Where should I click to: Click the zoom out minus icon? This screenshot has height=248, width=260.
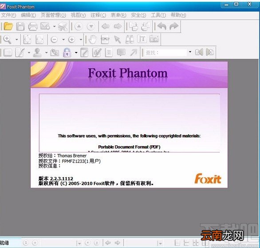tap(54, 40)
